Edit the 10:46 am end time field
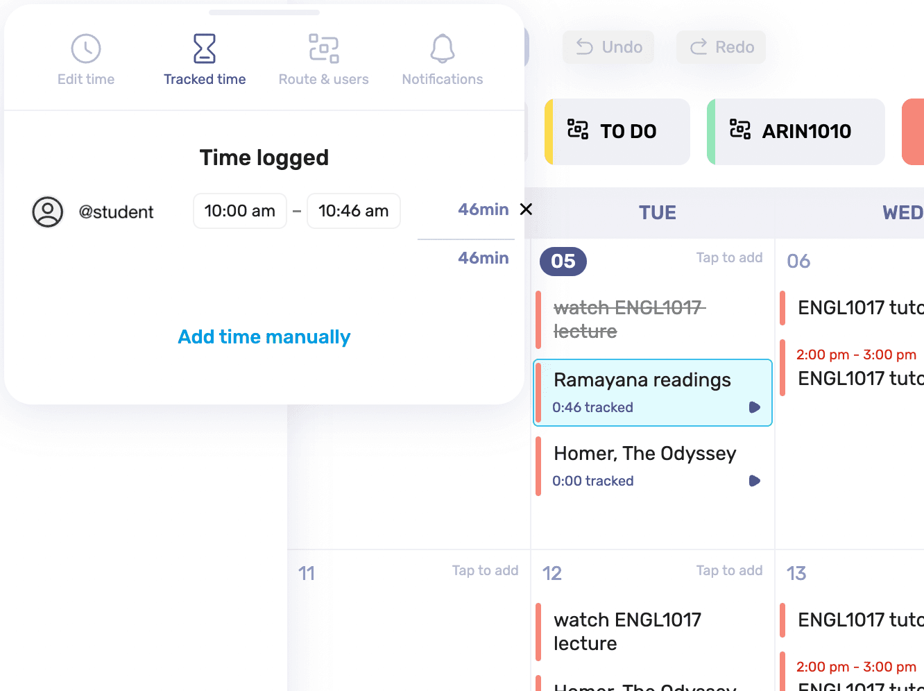924x691 pixels. tap(354, 211)
